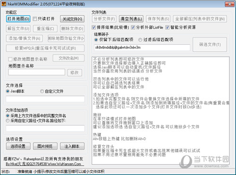Click the 清空列表(L) button
The image size is (236, 175).
click(x=131, y=19)
